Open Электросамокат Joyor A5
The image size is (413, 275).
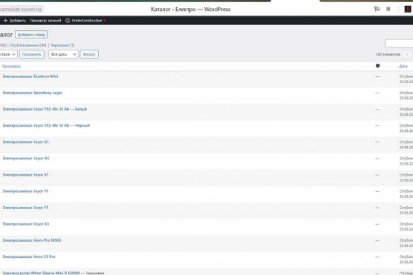pyautogui.click(x=26, y=158)
